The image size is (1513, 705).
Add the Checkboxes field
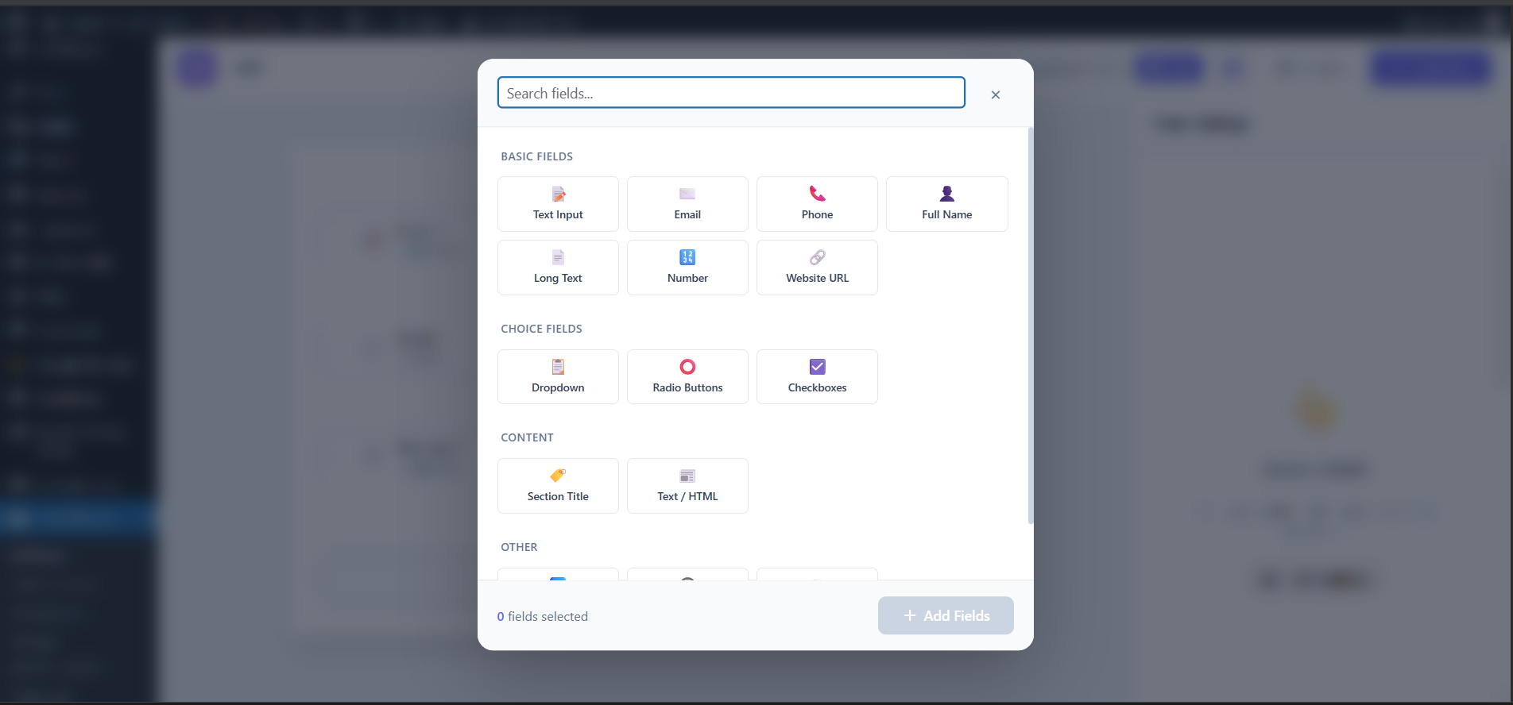click(x=817, y=377)
